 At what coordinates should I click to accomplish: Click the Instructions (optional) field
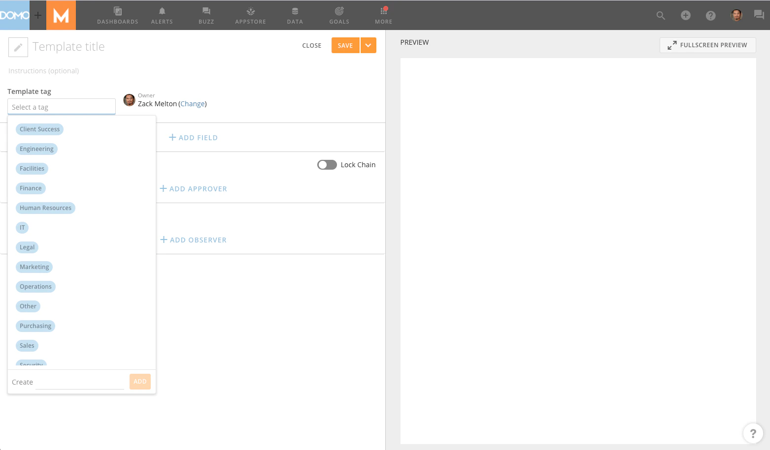pyautogui.click(x=44, y=71)
